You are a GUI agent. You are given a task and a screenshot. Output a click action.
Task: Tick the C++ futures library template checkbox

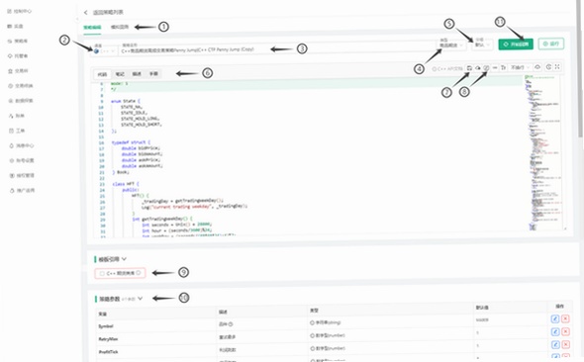coord(102,273)
